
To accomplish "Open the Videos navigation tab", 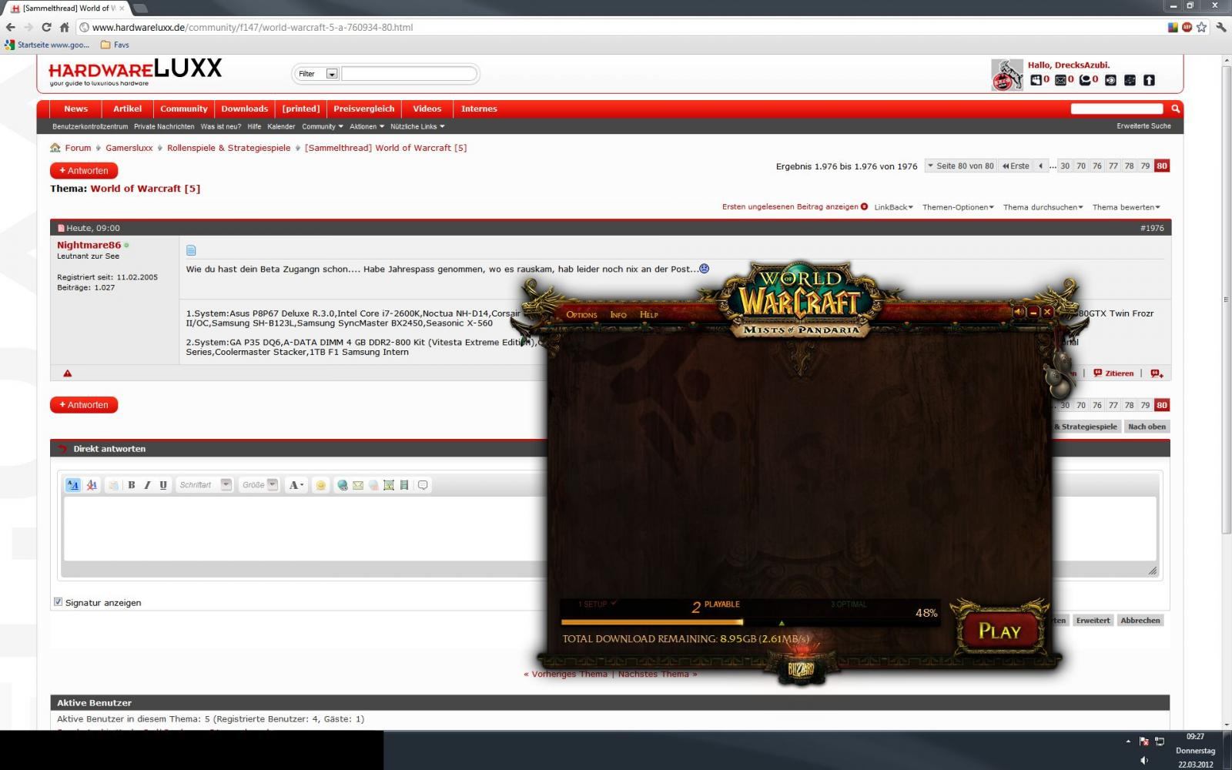I will [427, 109].
